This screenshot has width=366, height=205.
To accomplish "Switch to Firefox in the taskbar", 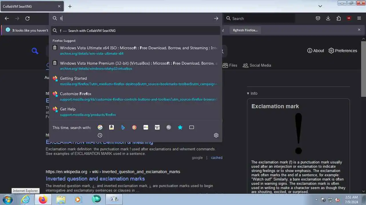I will click(43, 199).
